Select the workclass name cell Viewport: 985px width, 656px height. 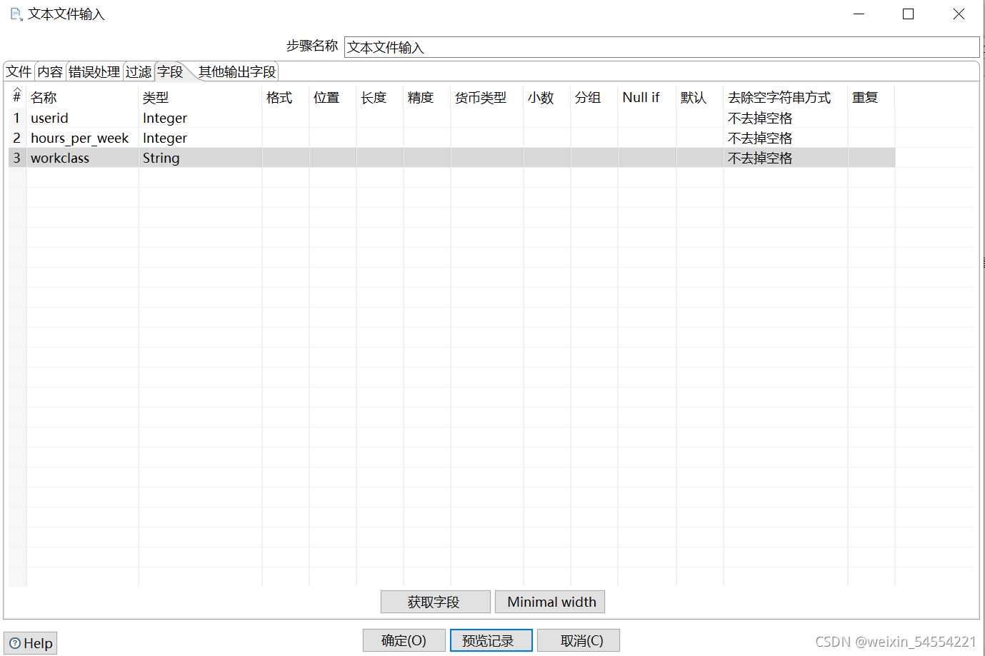pyautogui.click(x=82, y=158)
